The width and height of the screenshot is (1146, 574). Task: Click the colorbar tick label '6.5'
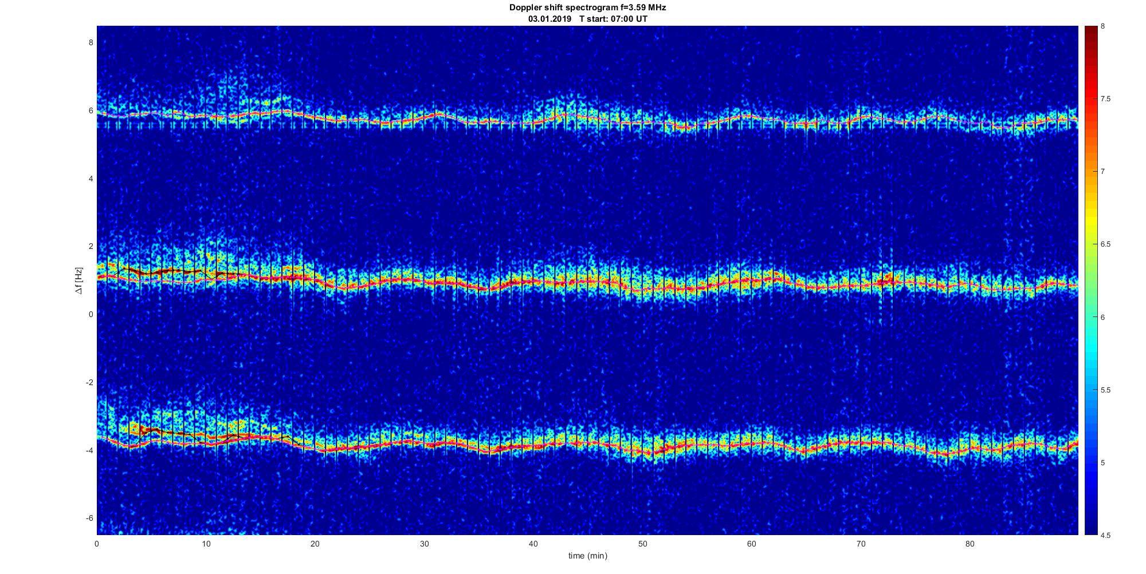(1105, 244)
